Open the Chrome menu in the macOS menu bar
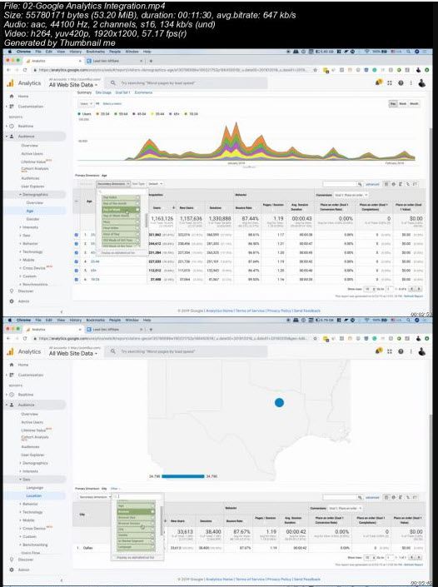438x587 pixels. click(23, 52)
